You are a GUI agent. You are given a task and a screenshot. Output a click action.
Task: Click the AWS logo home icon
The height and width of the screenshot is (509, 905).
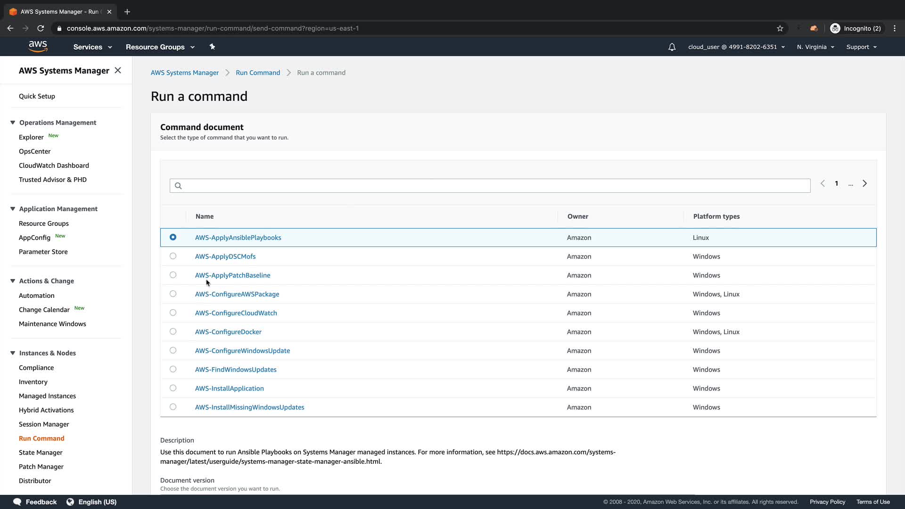[x=38, y=46]
